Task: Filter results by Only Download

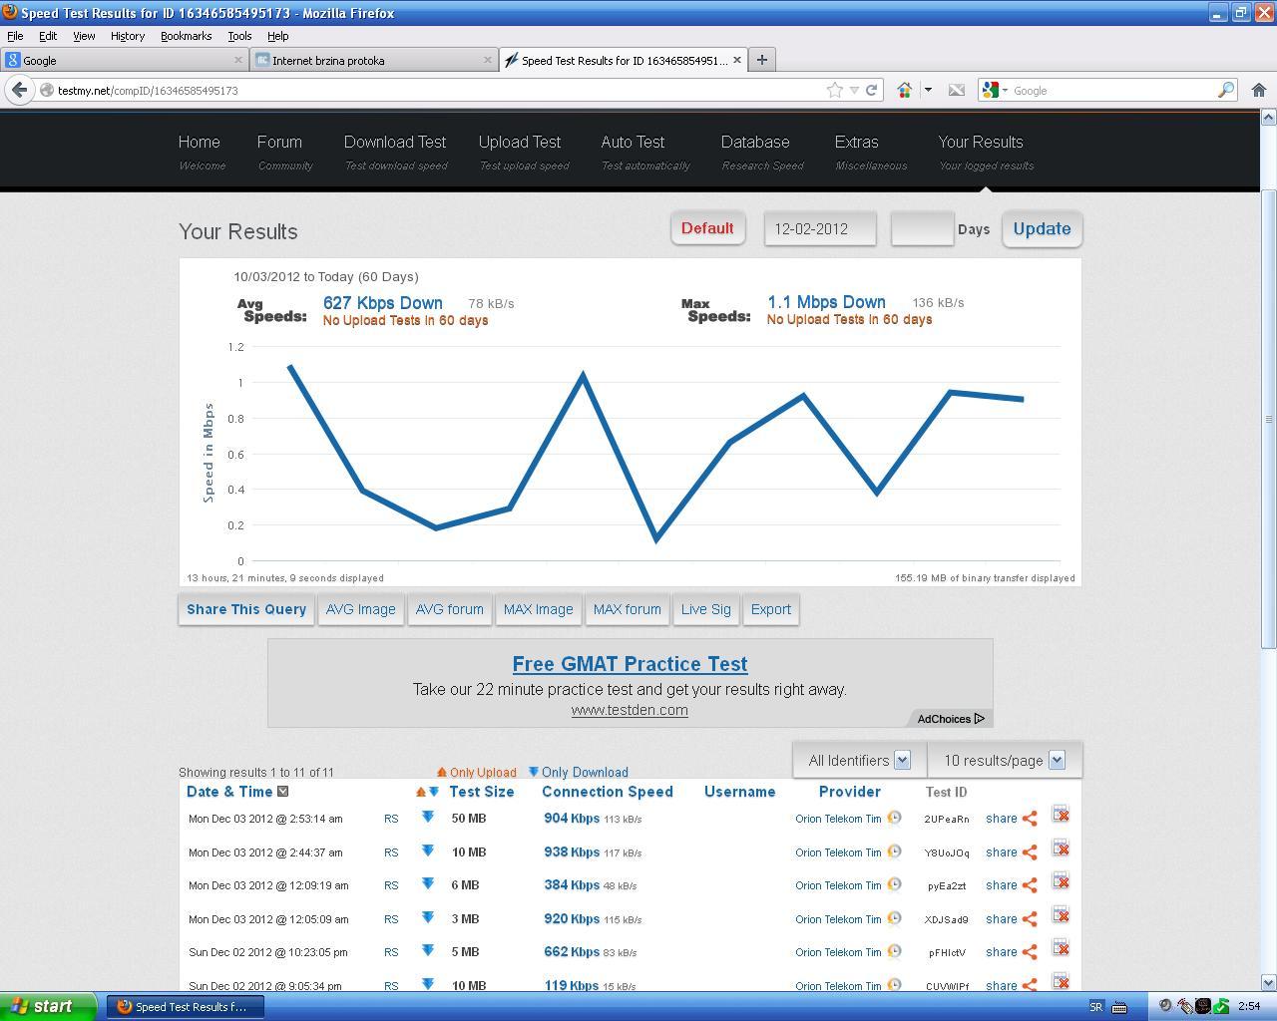Action: click(x=578, y=772)
